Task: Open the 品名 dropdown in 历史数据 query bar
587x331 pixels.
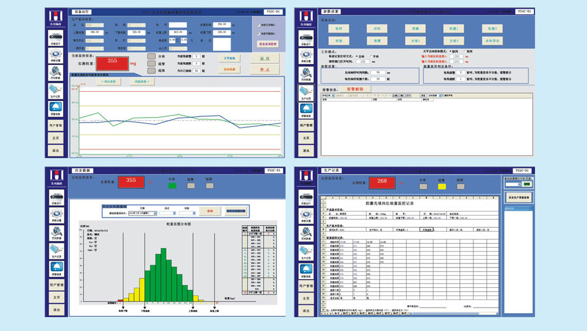Action: coord(167,213)
